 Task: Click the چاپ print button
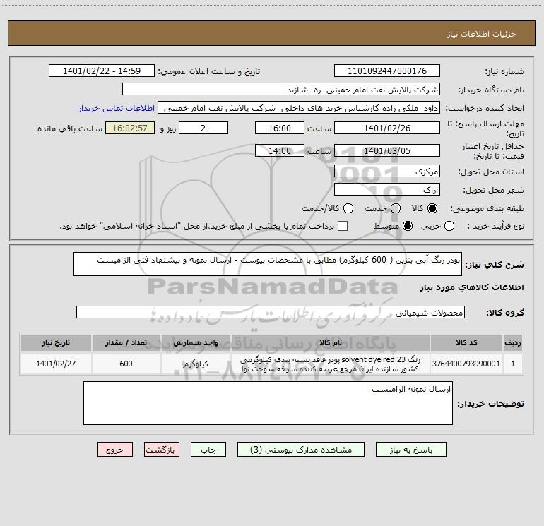tap(208, 449)
